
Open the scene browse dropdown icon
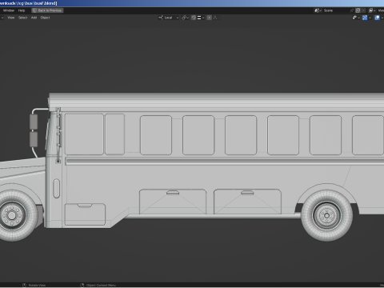coord(318,10)
